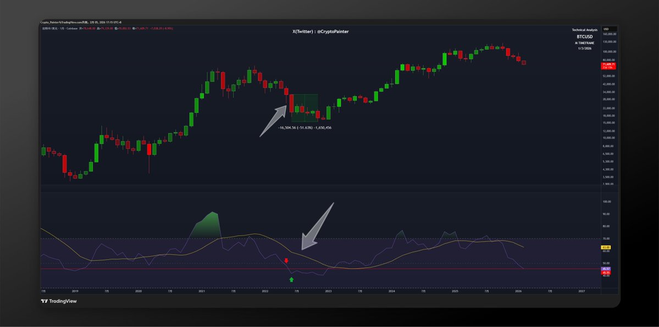The width and height of the screenshot is (659, 327).
Task: Click the 12,000.00 price axis label
Action: coord(610,131)
